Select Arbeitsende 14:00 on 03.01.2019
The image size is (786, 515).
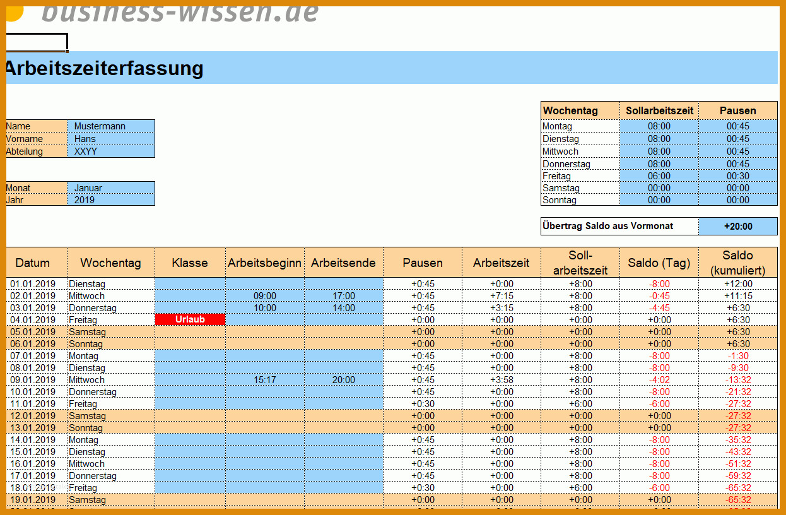[344, 308]
